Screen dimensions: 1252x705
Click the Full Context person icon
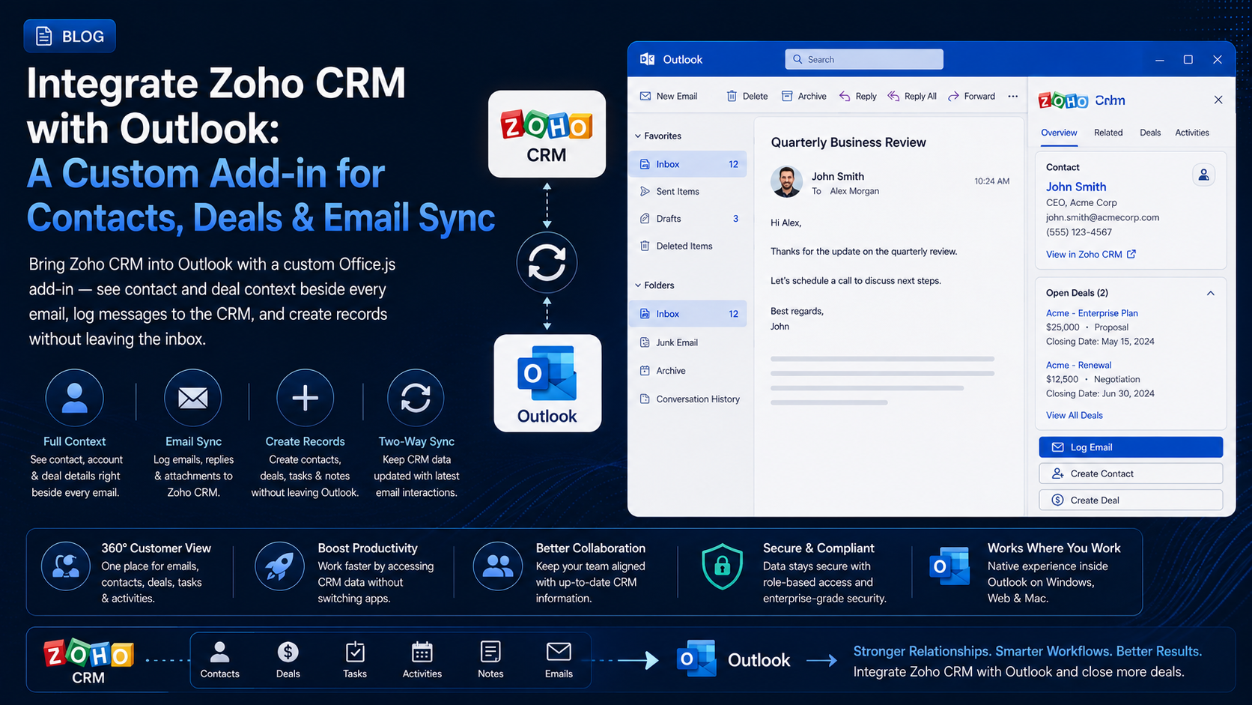(74, 398)
